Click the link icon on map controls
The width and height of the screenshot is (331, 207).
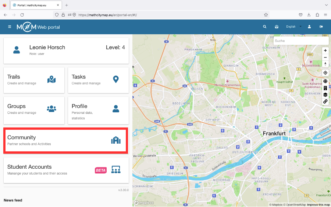tap(325, 101)
